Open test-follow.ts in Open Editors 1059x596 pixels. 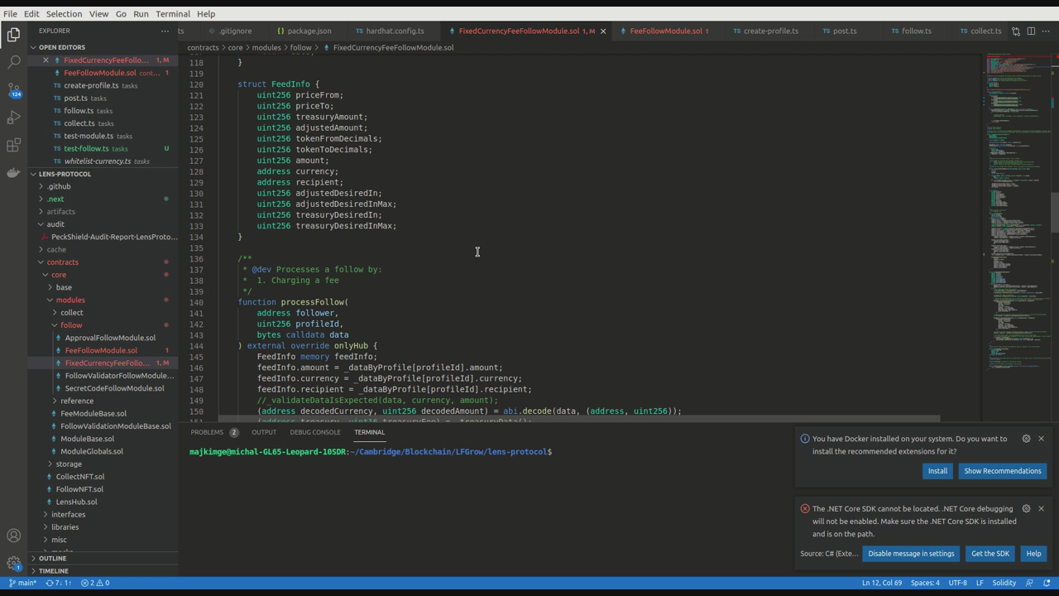[x=104, y=148]
